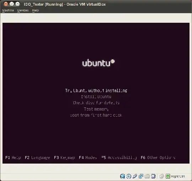Viewport: 192px width, 181px height.
Task: Select Check disc for defects
Action: [x=96, y=103]
